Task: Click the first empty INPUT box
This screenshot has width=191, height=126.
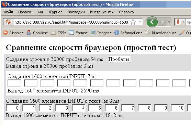Action: pyautogui.click(x=14, y=83)
